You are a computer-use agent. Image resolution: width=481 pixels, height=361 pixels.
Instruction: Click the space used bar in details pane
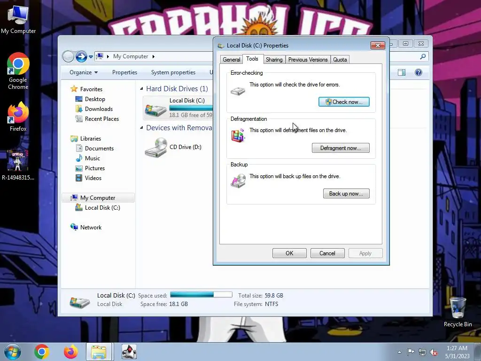201,295
